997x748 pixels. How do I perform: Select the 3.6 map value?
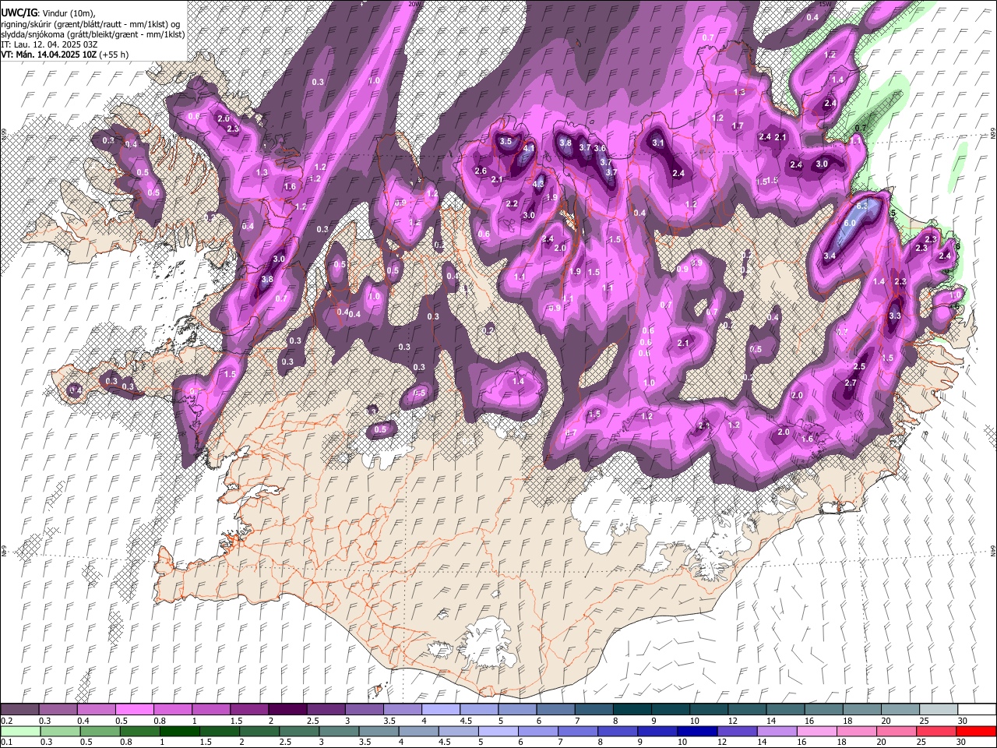(600, 148)
